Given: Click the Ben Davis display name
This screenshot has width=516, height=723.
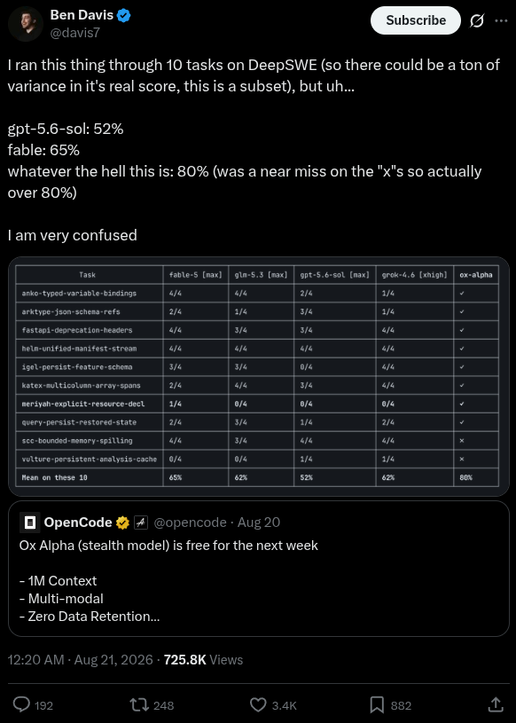Looking at the screenshot, I should [x=82, y=15].
